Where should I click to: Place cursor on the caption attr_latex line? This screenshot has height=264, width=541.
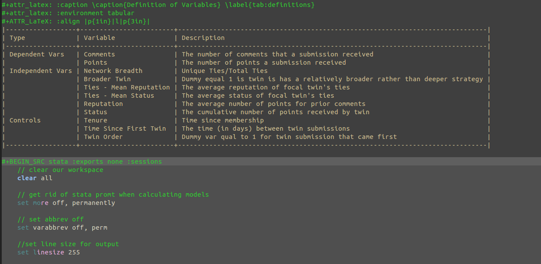[x=158, y=5]
